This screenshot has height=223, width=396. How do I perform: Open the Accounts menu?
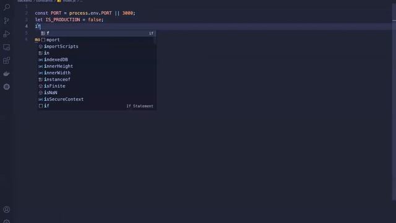pos(7,209)
